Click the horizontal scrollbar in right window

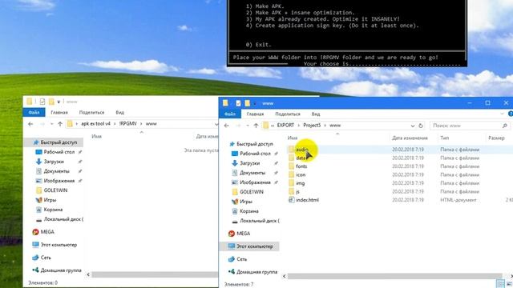click(394, 276)
